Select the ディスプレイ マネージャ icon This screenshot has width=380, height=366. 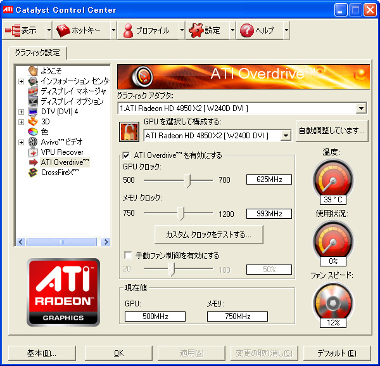(33, 91)
